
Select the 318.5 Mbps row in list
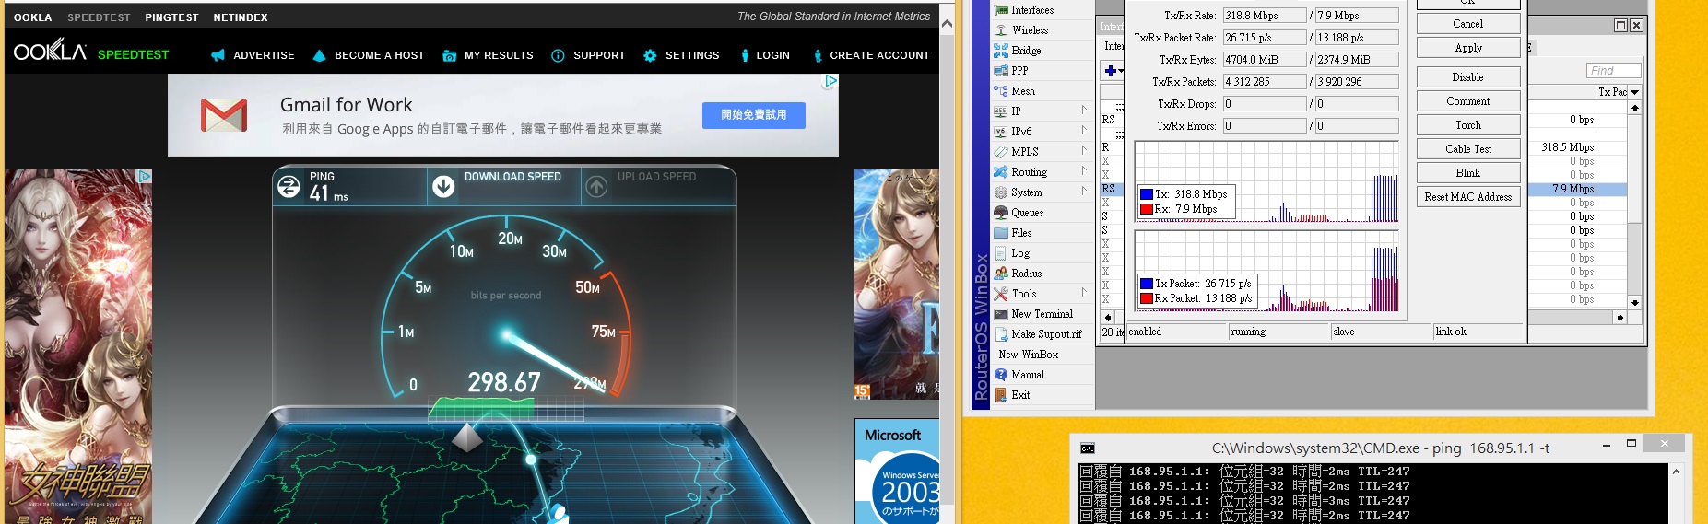[1577, 147]
